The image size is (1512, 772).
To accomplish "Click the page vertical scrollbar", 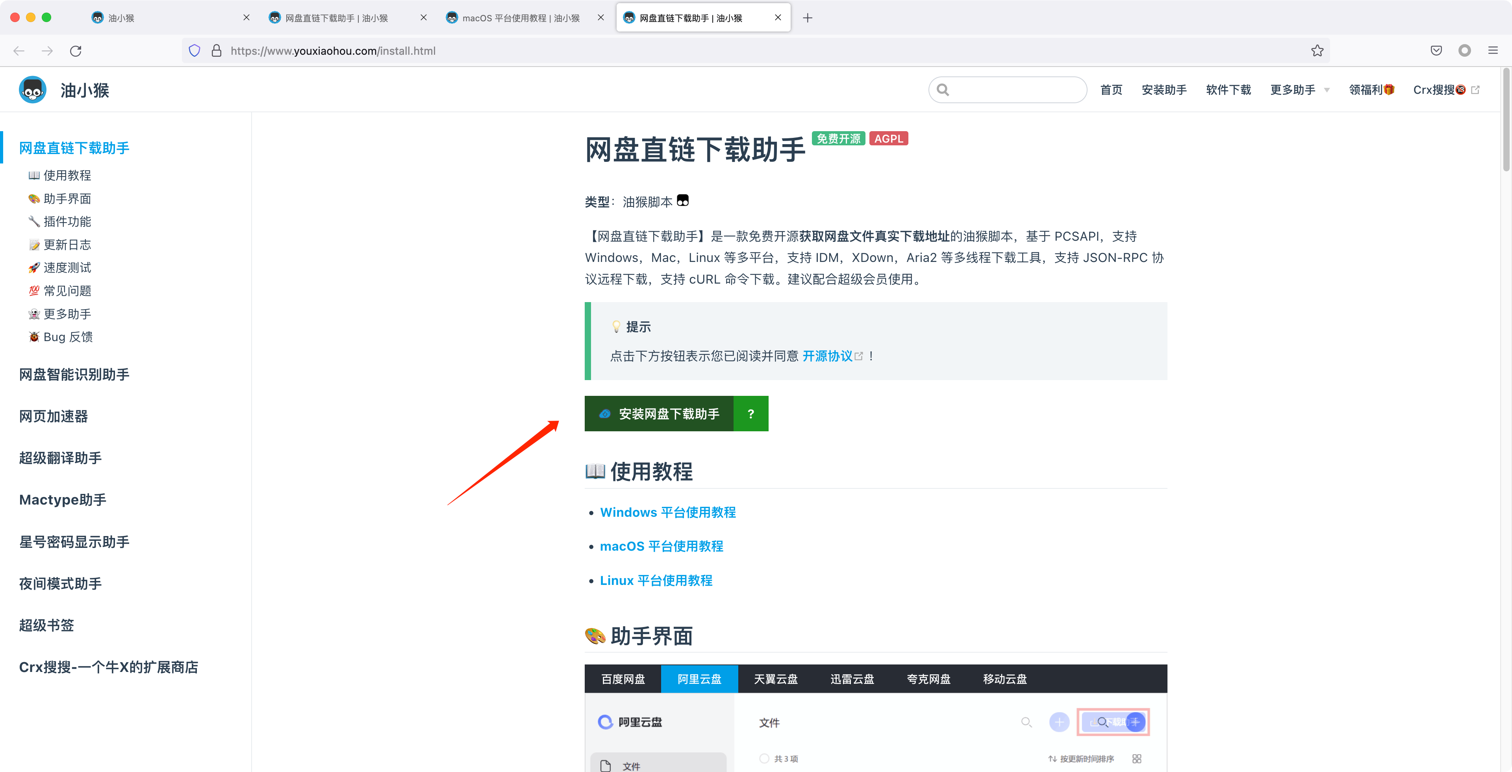I will pos(1506,121).
